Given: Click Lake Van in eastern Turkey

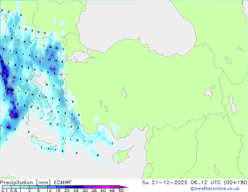Looking at the screenshot, I should pyautogui.click(x=210, y=93).
